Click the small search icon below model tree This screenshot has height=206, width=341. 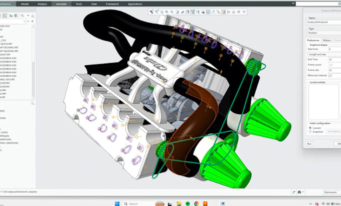[33, 103]
